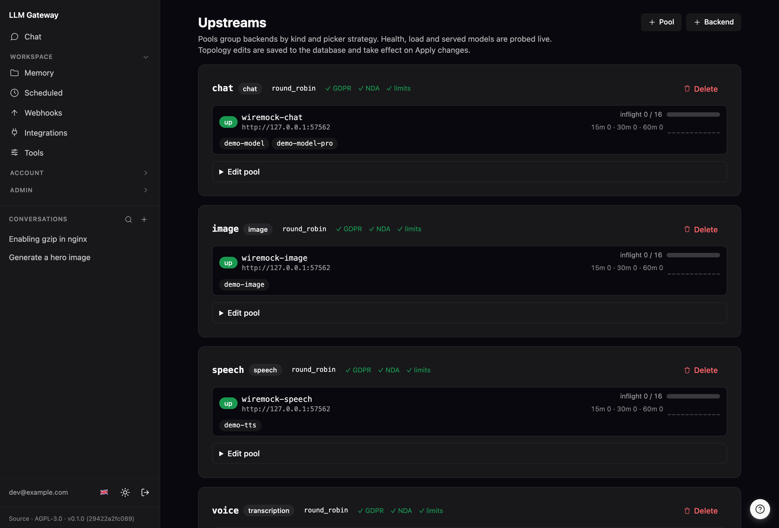Change language via UK flag icon
779x528 pixels.
104,492
